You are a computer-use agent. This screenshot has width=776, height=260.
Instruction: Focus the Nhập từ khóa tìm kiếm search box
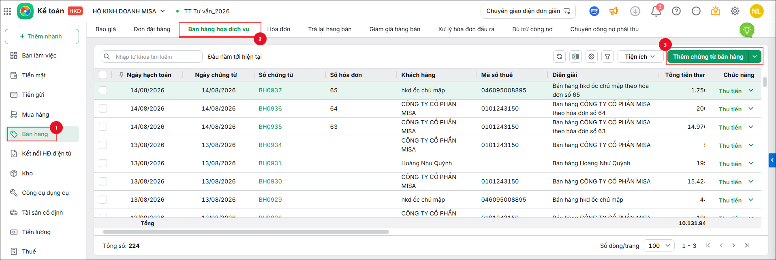coord(152,57)
